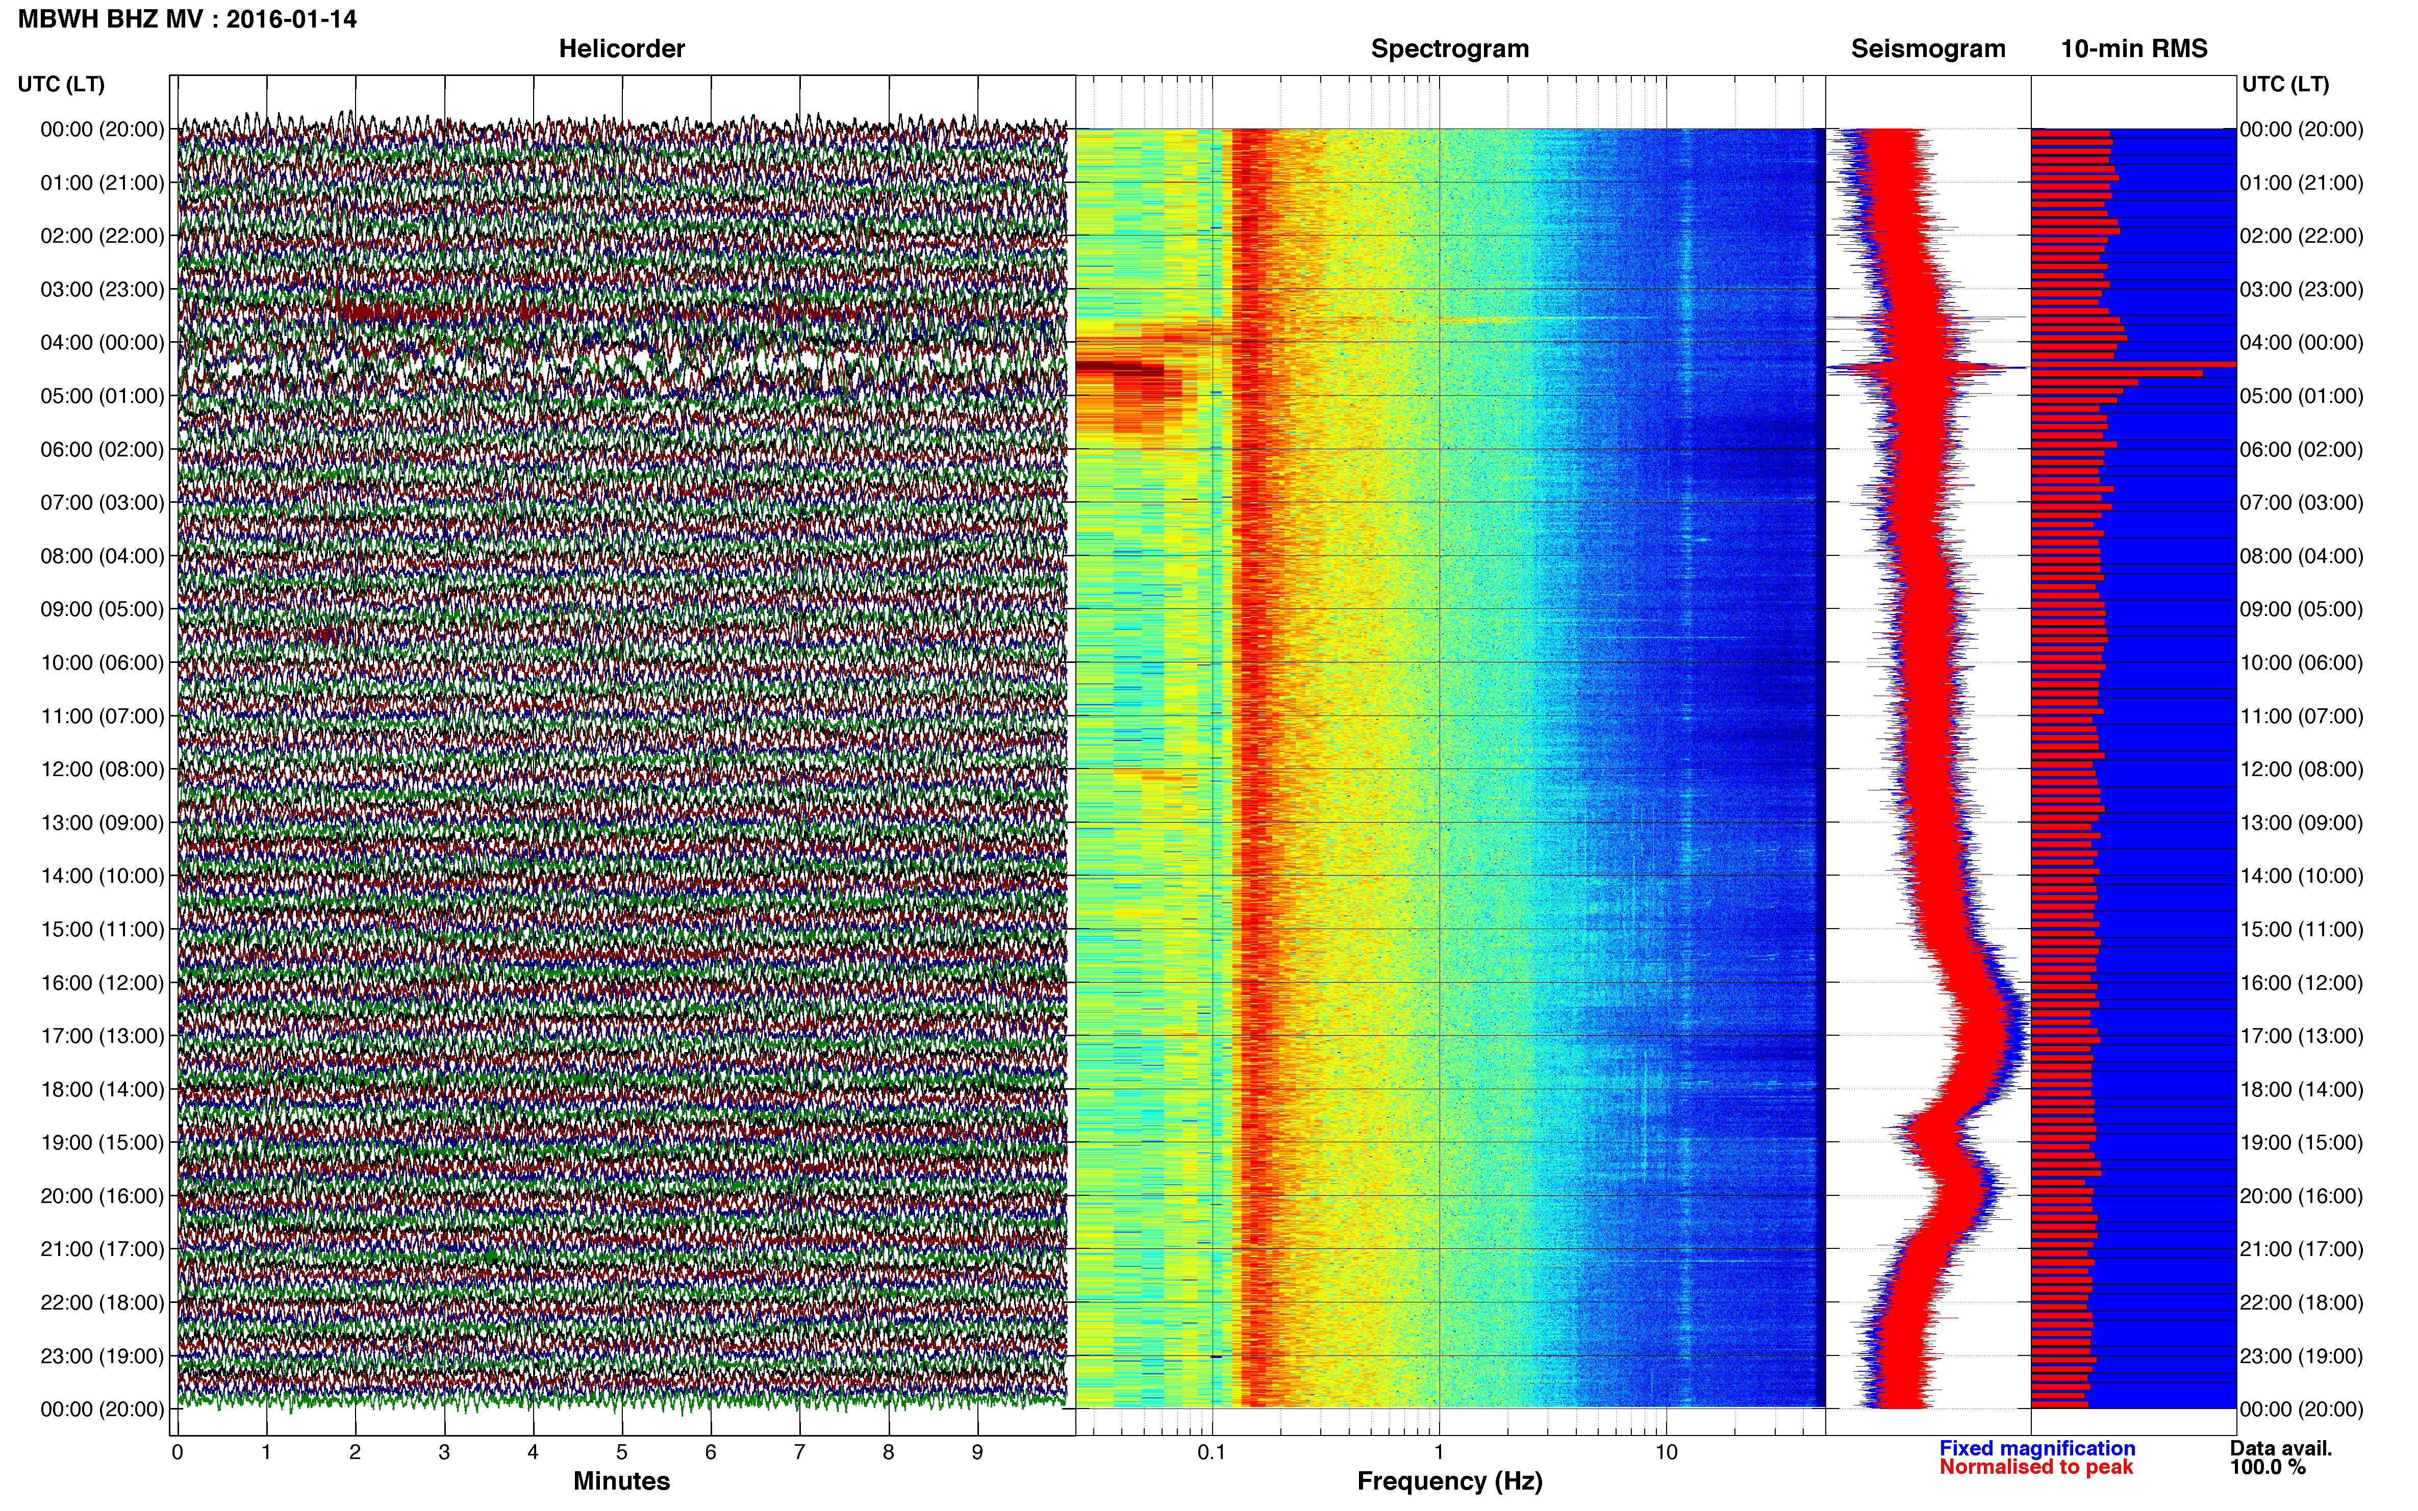The height and width of the screenshot is (1511, 2418).
Task: Click the plot title 'MBWH BHZ MV : 2016-01-14'
Action: [187, 19]
